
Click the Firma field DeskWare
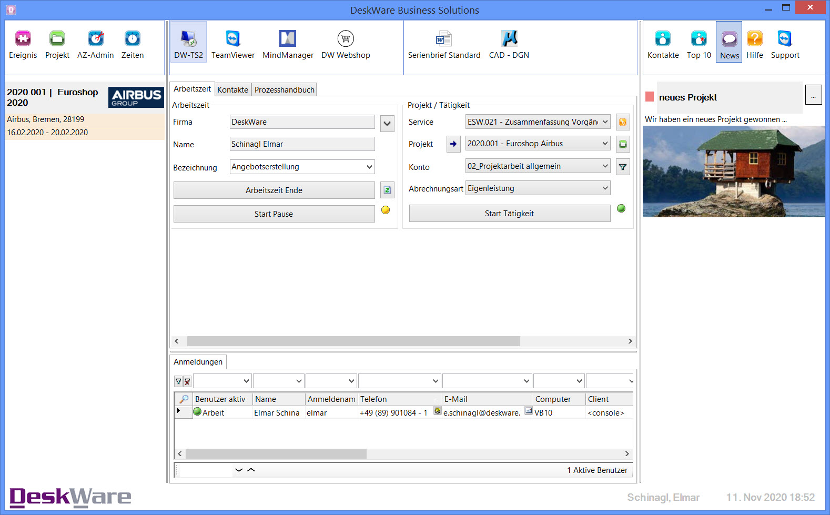click(302, 122)
